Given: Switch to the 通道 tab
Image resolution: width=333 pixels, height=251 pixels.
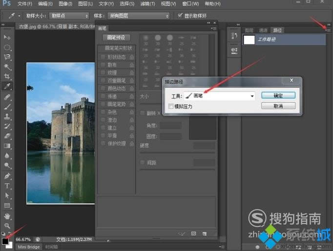Looking at the screenshot, I should point(263,30).
